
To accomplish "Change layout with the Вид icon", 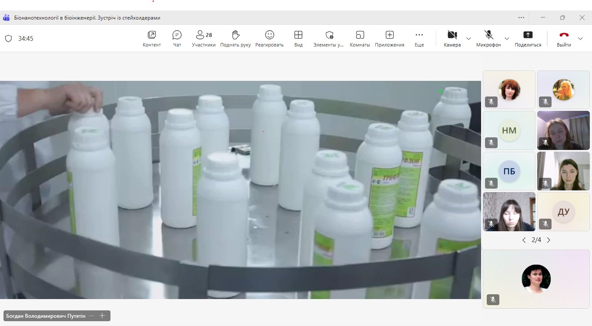I will pyautogui.click(x=298, y=38).
